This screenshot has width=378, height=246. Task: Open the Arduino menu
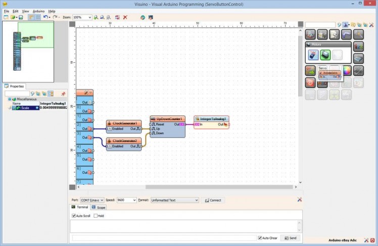coord(38,11)
